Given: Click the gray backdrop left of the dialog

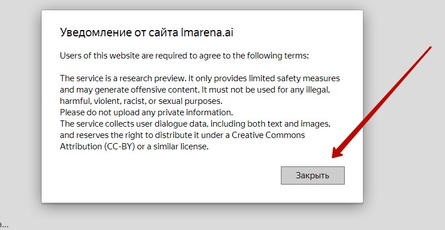Looking at the screenshot, I should [x=20, y=114].
